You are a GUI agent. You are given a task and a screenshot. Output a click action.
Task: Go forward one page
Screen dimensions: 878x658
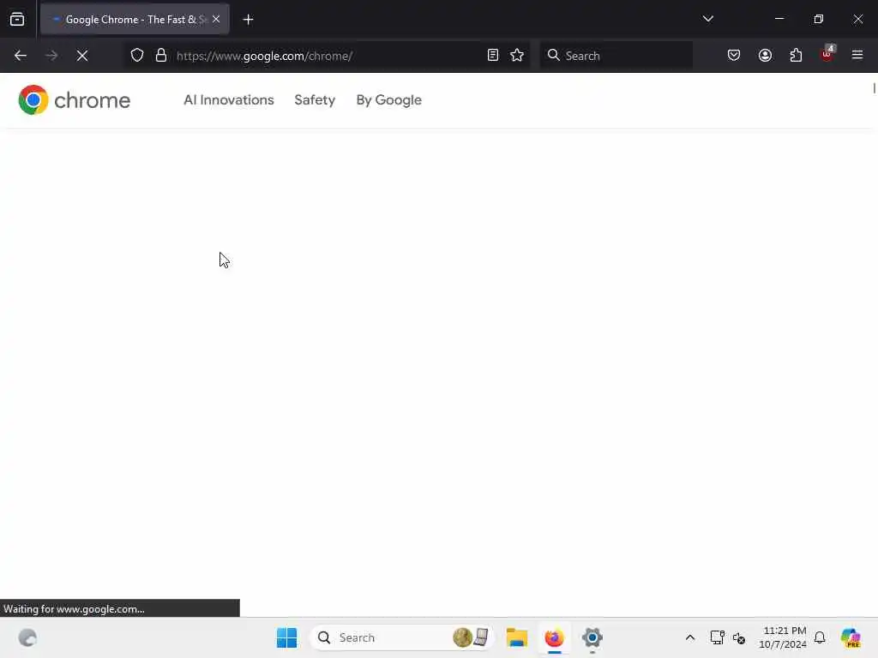[51, 56]
